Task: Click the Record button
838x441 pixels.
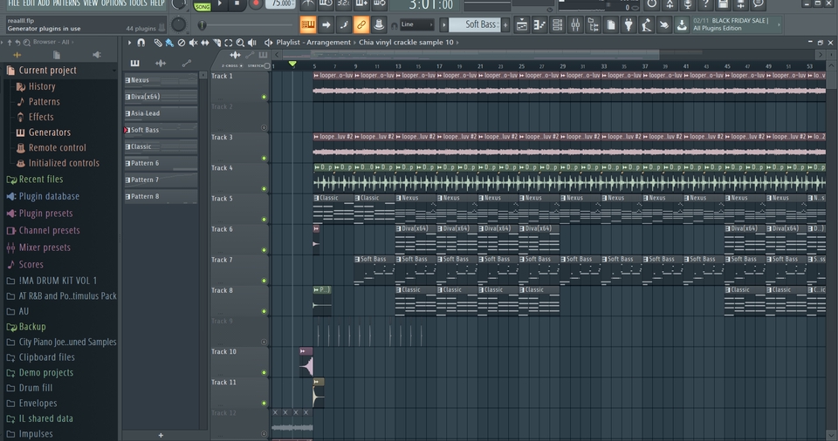Action: (x=256, y=3)
